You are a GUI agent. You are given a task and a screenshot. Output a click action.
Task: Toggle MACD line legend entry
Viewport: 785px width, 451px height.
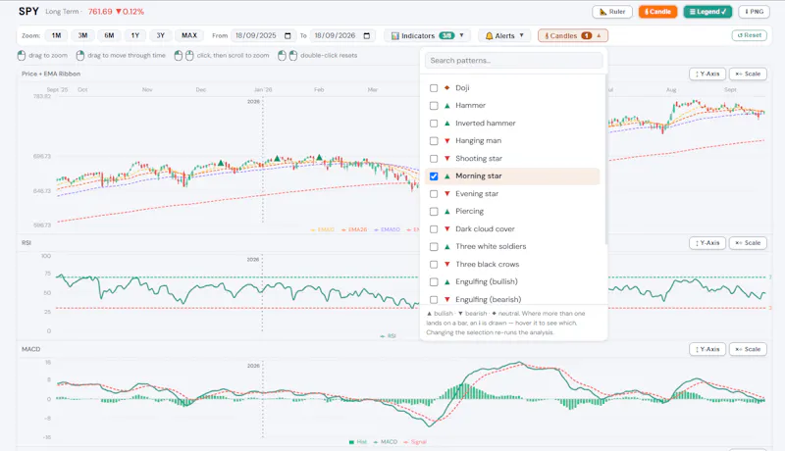(x=385, y=442)
